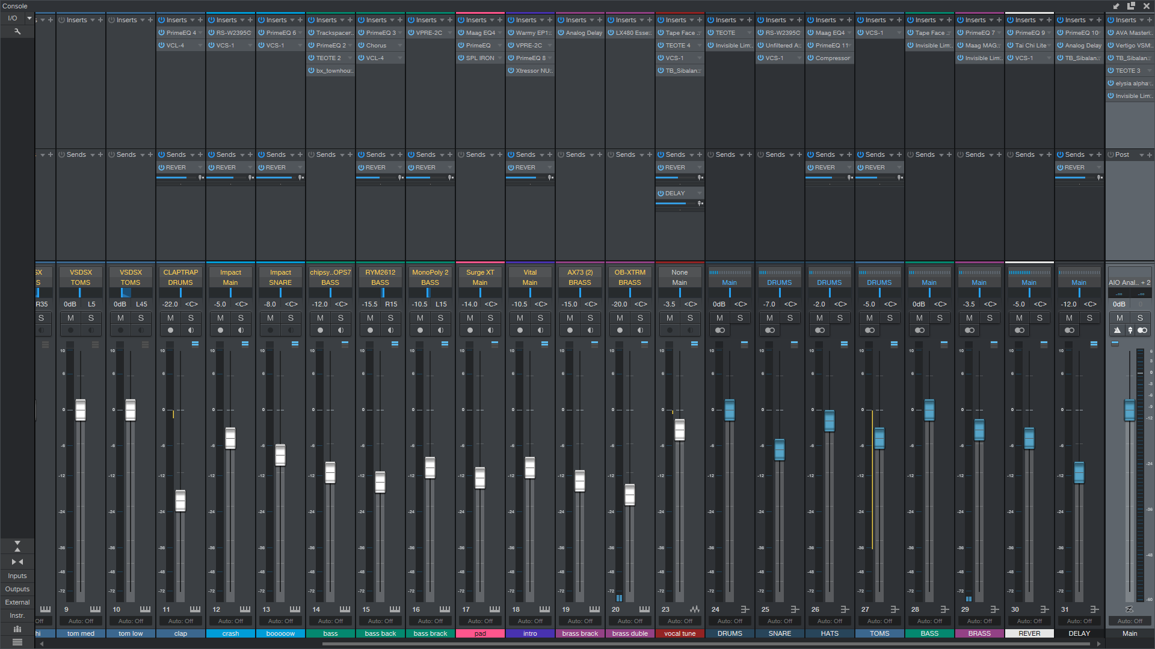Click vocal tune channel waveform icon
The height and width of the screenshot is (649, 1155).
tap(695, 609)
